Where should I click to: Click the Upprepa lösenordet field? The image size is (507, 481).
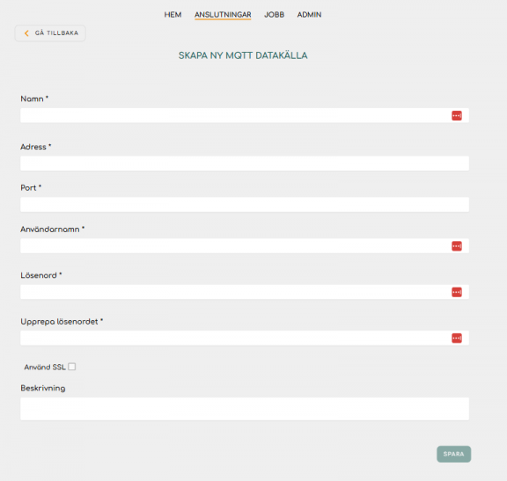pyautogui.click(x=245, y=338)
